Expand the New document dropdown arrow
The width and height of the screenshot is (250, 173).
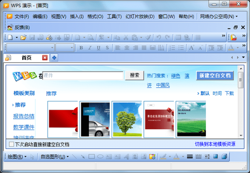click(17, 37)
